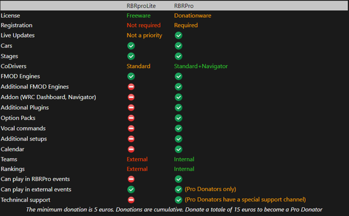Click the green check for Vocal commands

pyautogui.click(x=179, y=128)
